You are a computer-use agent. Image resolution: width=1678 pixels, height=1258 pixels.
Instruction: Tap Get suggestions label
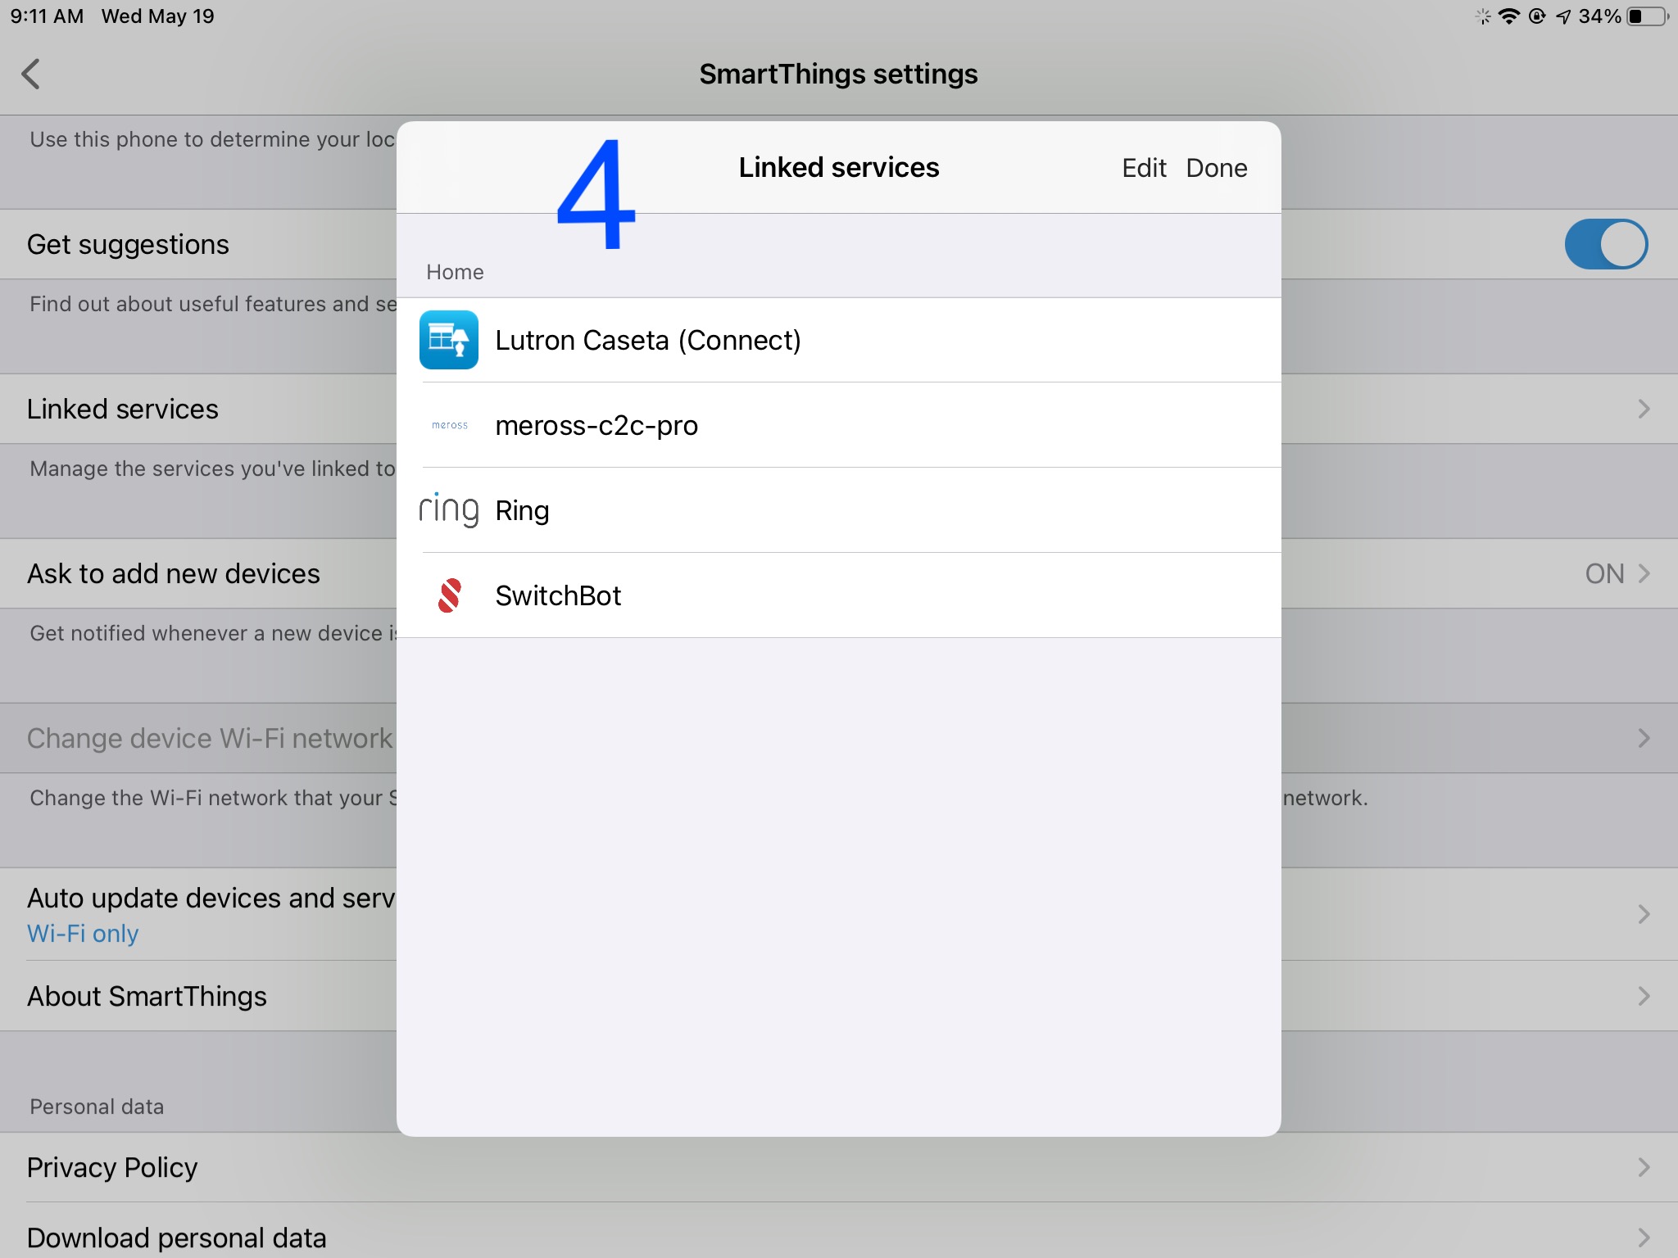[128, 244]
